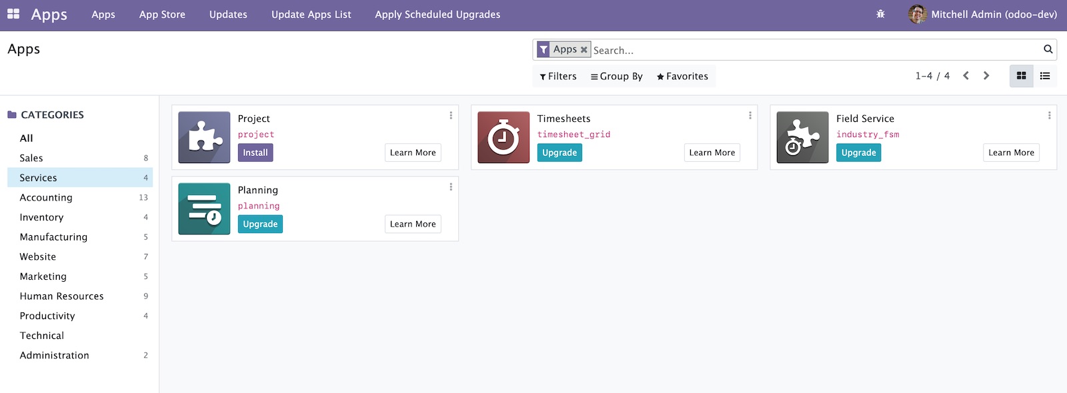Select the Accounting category

pos(80,197)
